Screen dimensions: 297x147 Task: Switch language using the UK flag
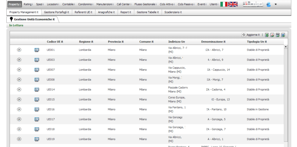coord(233,4)
